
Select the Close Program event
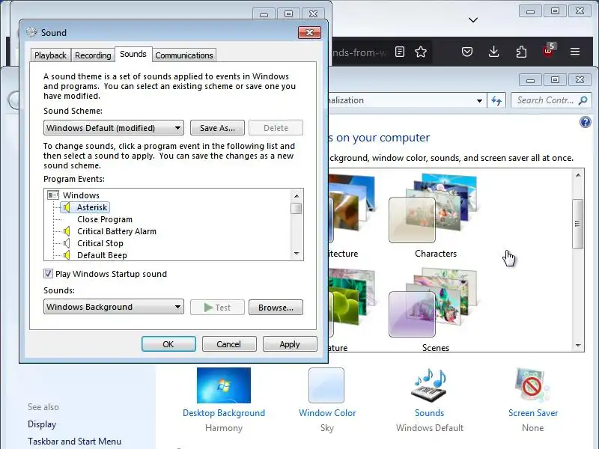(105, 219)
